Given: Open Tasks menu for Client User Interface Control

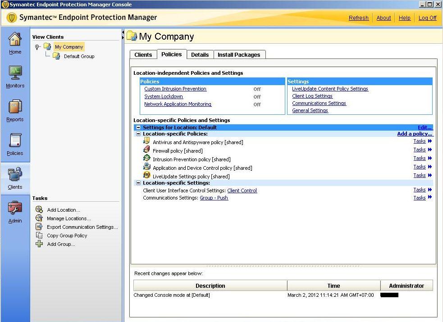Looking at the screenshot, I should click(x=419, y=190).
